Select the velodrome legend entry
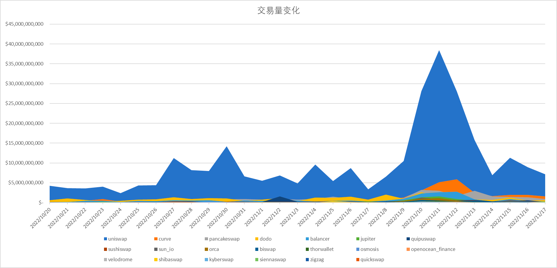This screenshot has width=557, height=268. (x=118, y=259)
